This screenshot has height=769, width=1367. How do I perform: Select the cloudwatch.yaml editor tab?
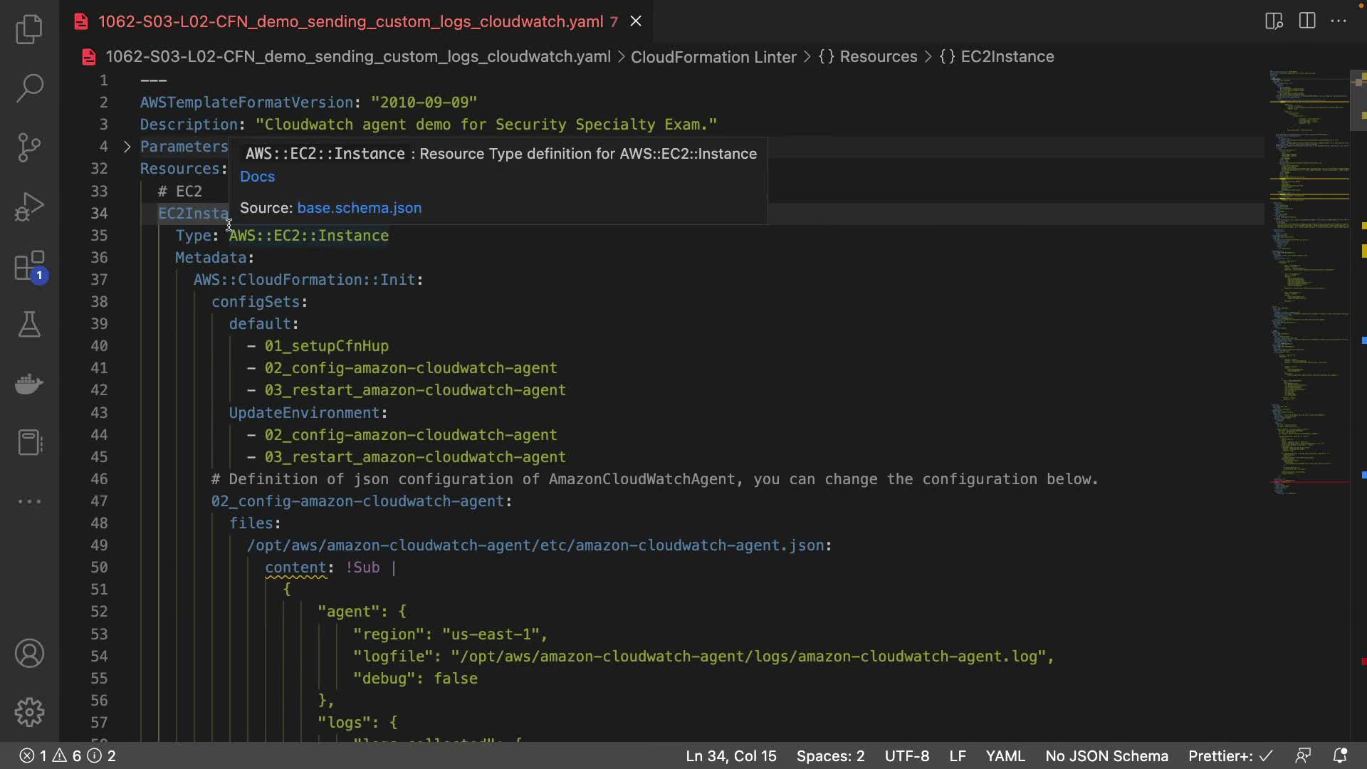350,21
